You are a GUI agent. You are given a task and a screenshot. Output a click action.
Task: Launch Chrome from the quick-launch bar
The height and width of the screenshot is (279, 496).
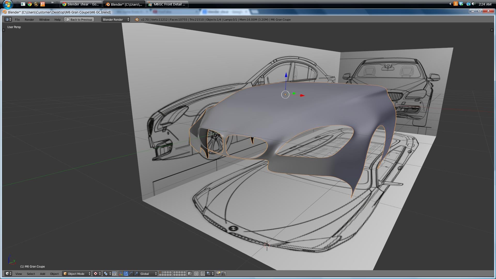tap(30, 4)
